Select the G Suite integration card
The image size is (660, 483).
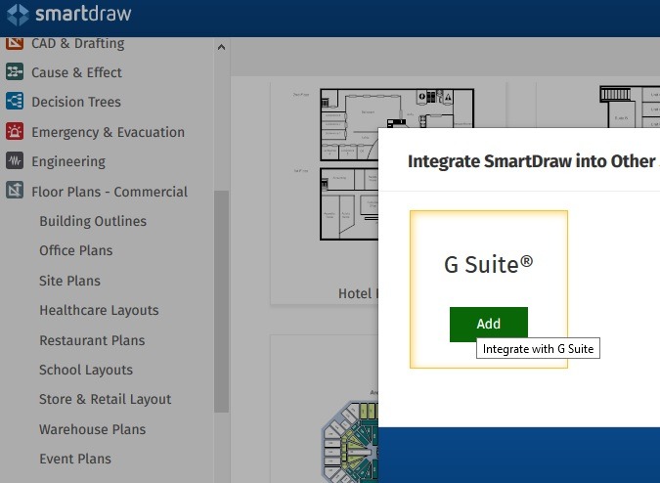[x=489, y=289]
